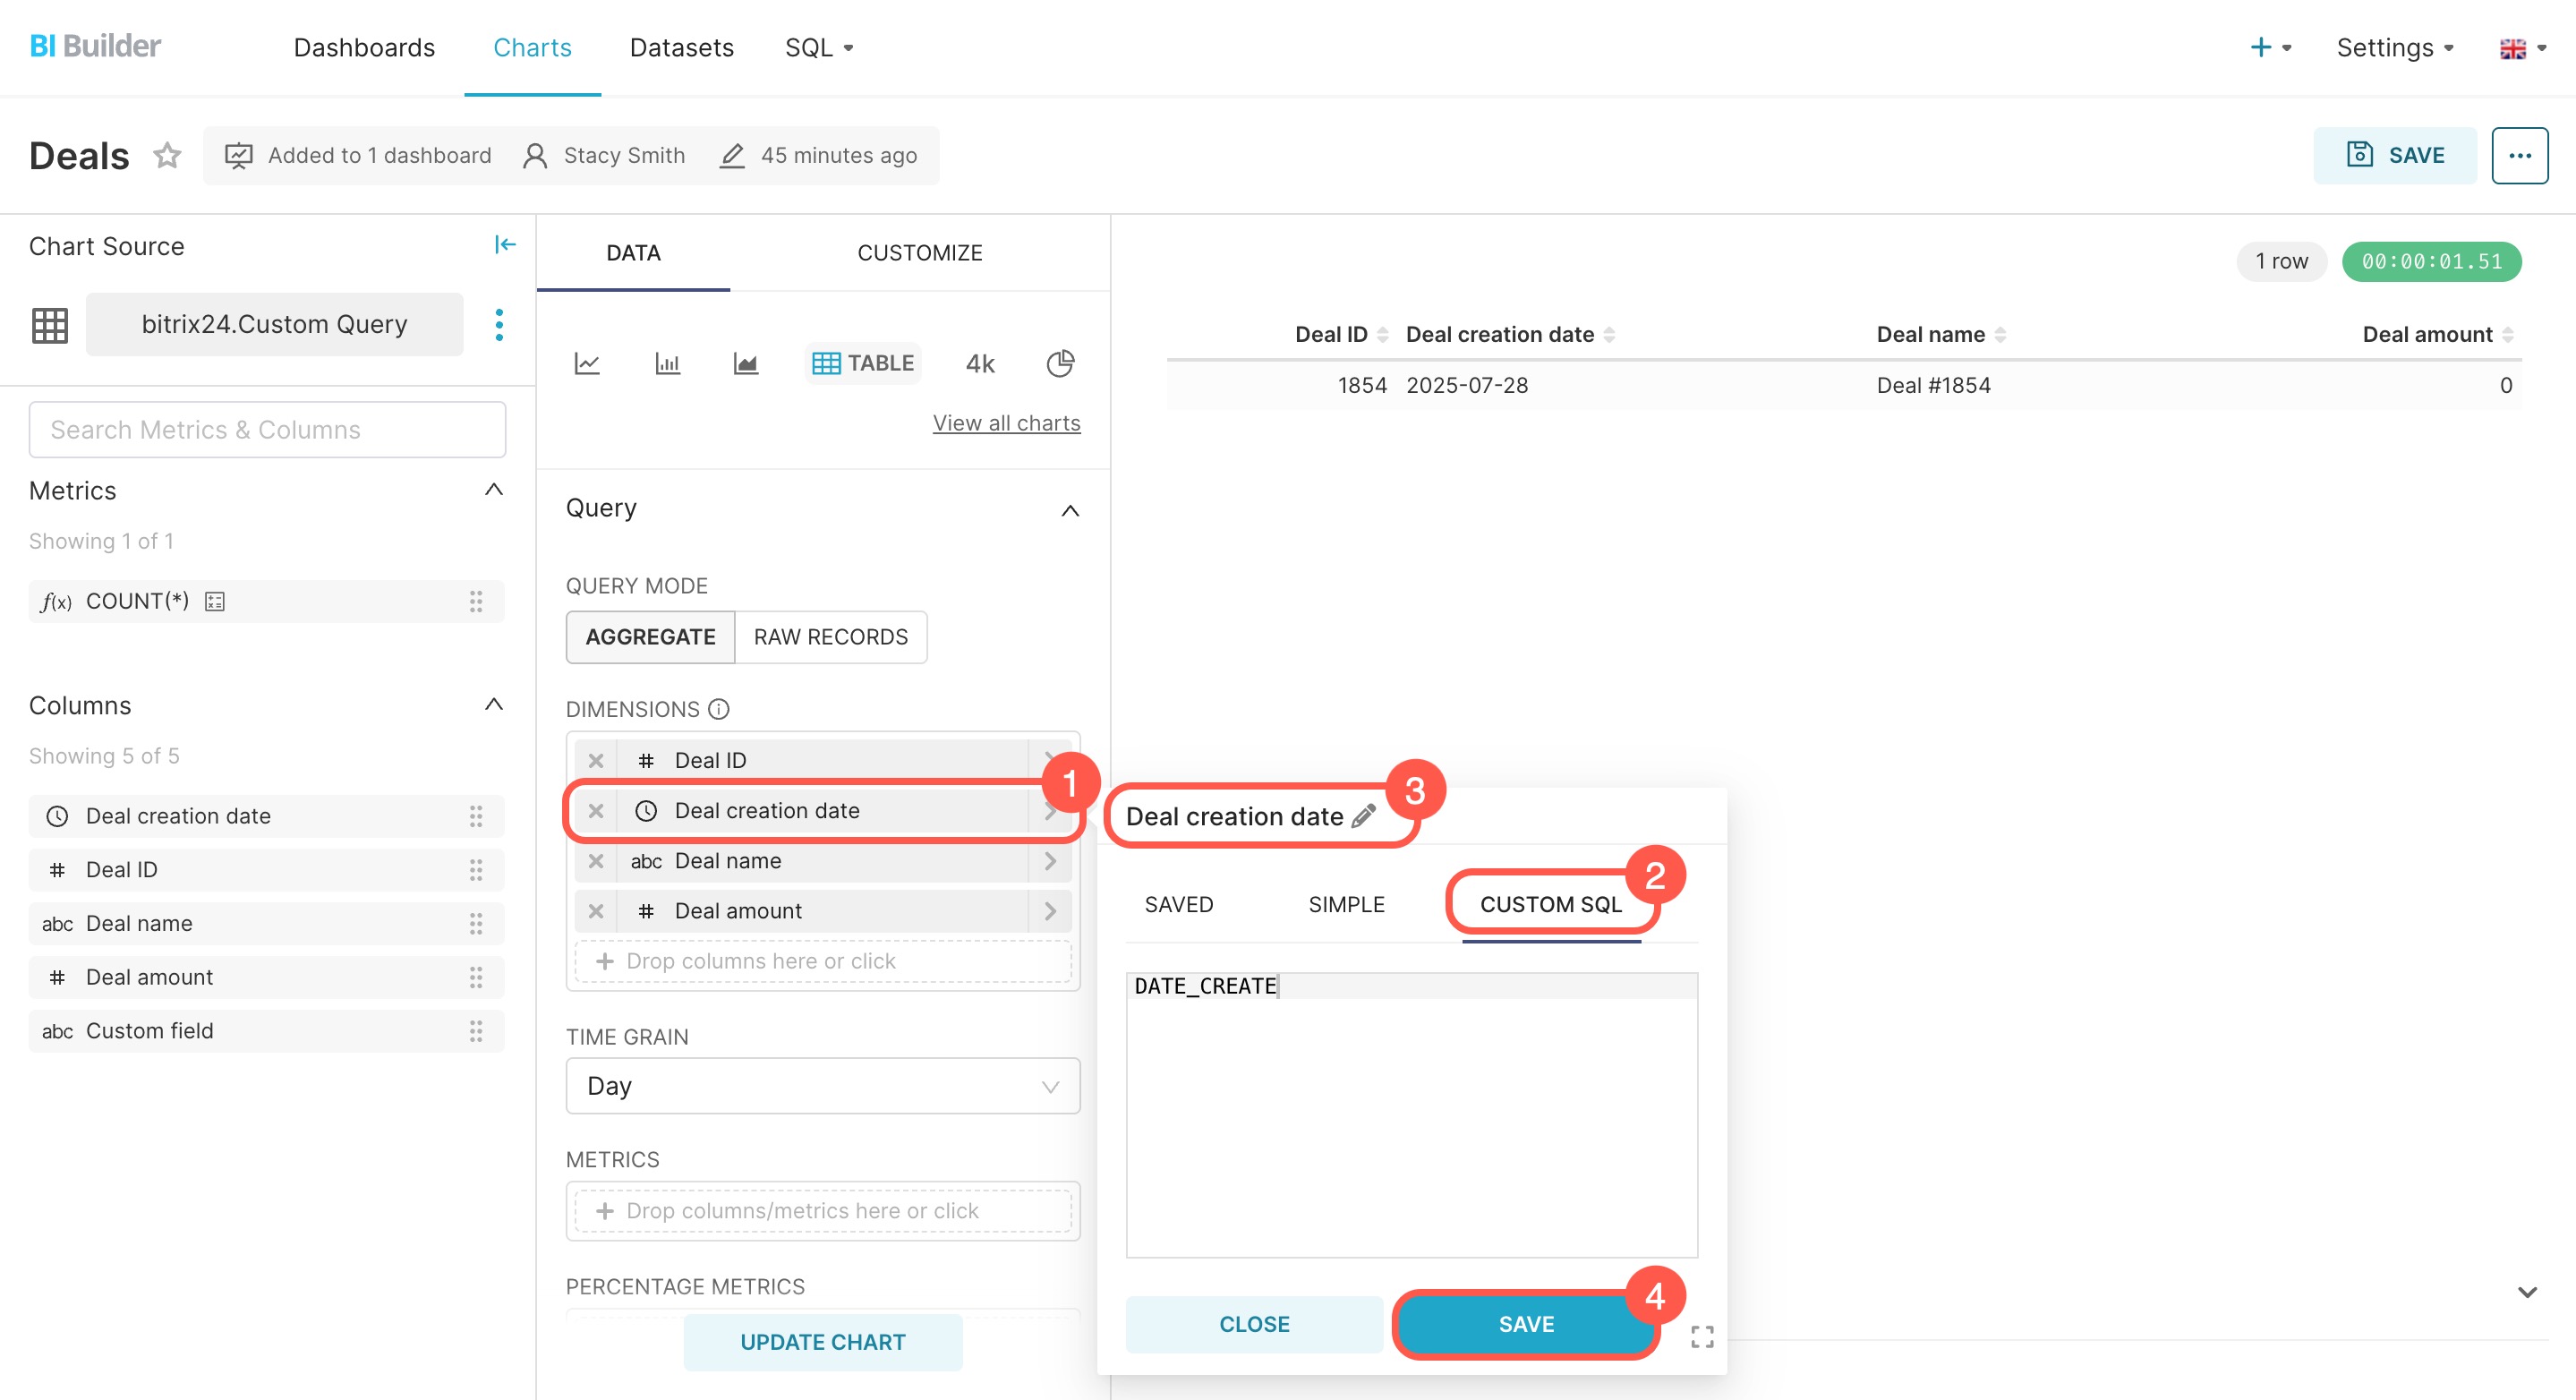Viewport: 2576px width, 1400px height.
Task: Collapse the Query section
Action: pyautogui.click(x=1069, y=510)
